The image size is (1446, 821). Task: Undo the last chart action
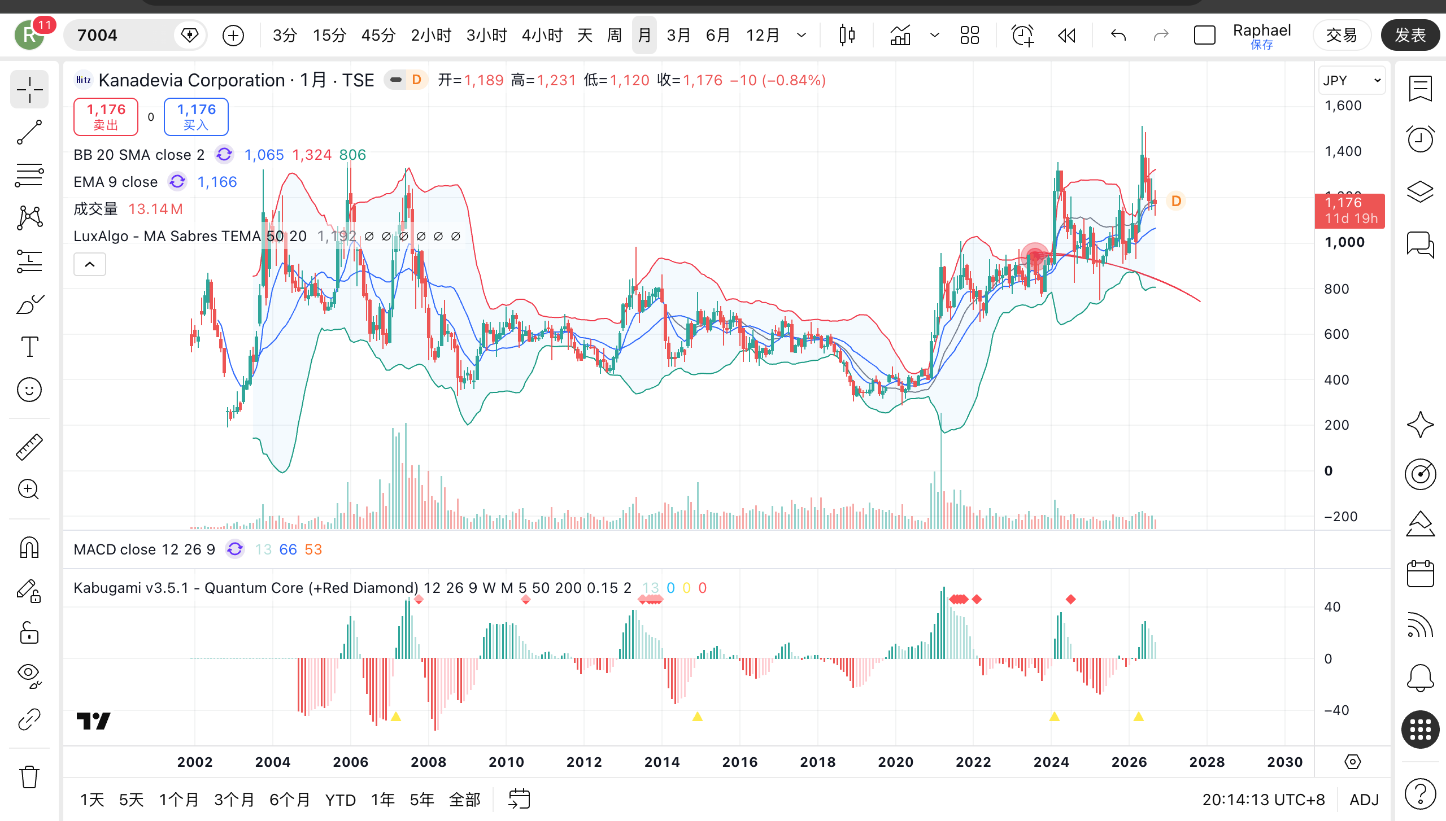pos(1118,35)
